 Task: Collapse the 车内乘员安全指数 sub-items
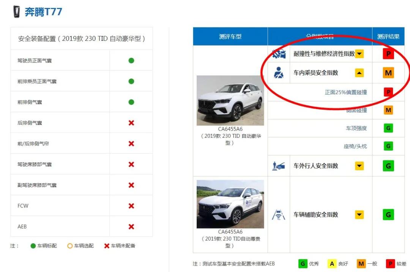359,73
